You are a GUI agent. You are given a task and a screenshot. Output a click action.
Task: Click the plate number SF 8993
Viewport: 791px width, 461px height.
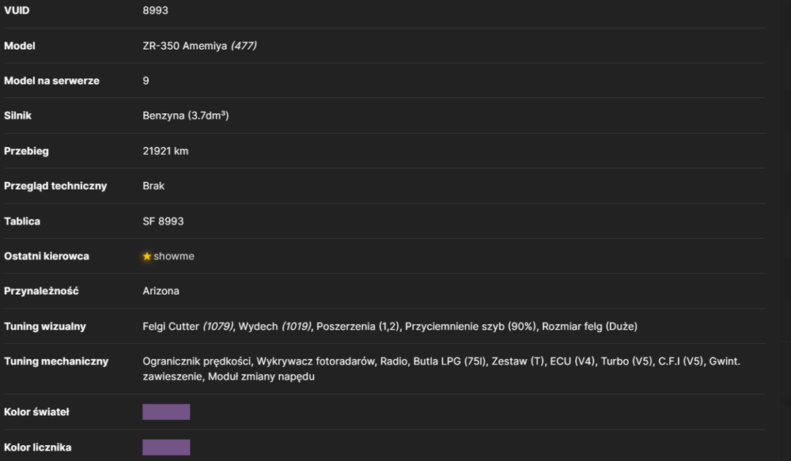[163, 221]
